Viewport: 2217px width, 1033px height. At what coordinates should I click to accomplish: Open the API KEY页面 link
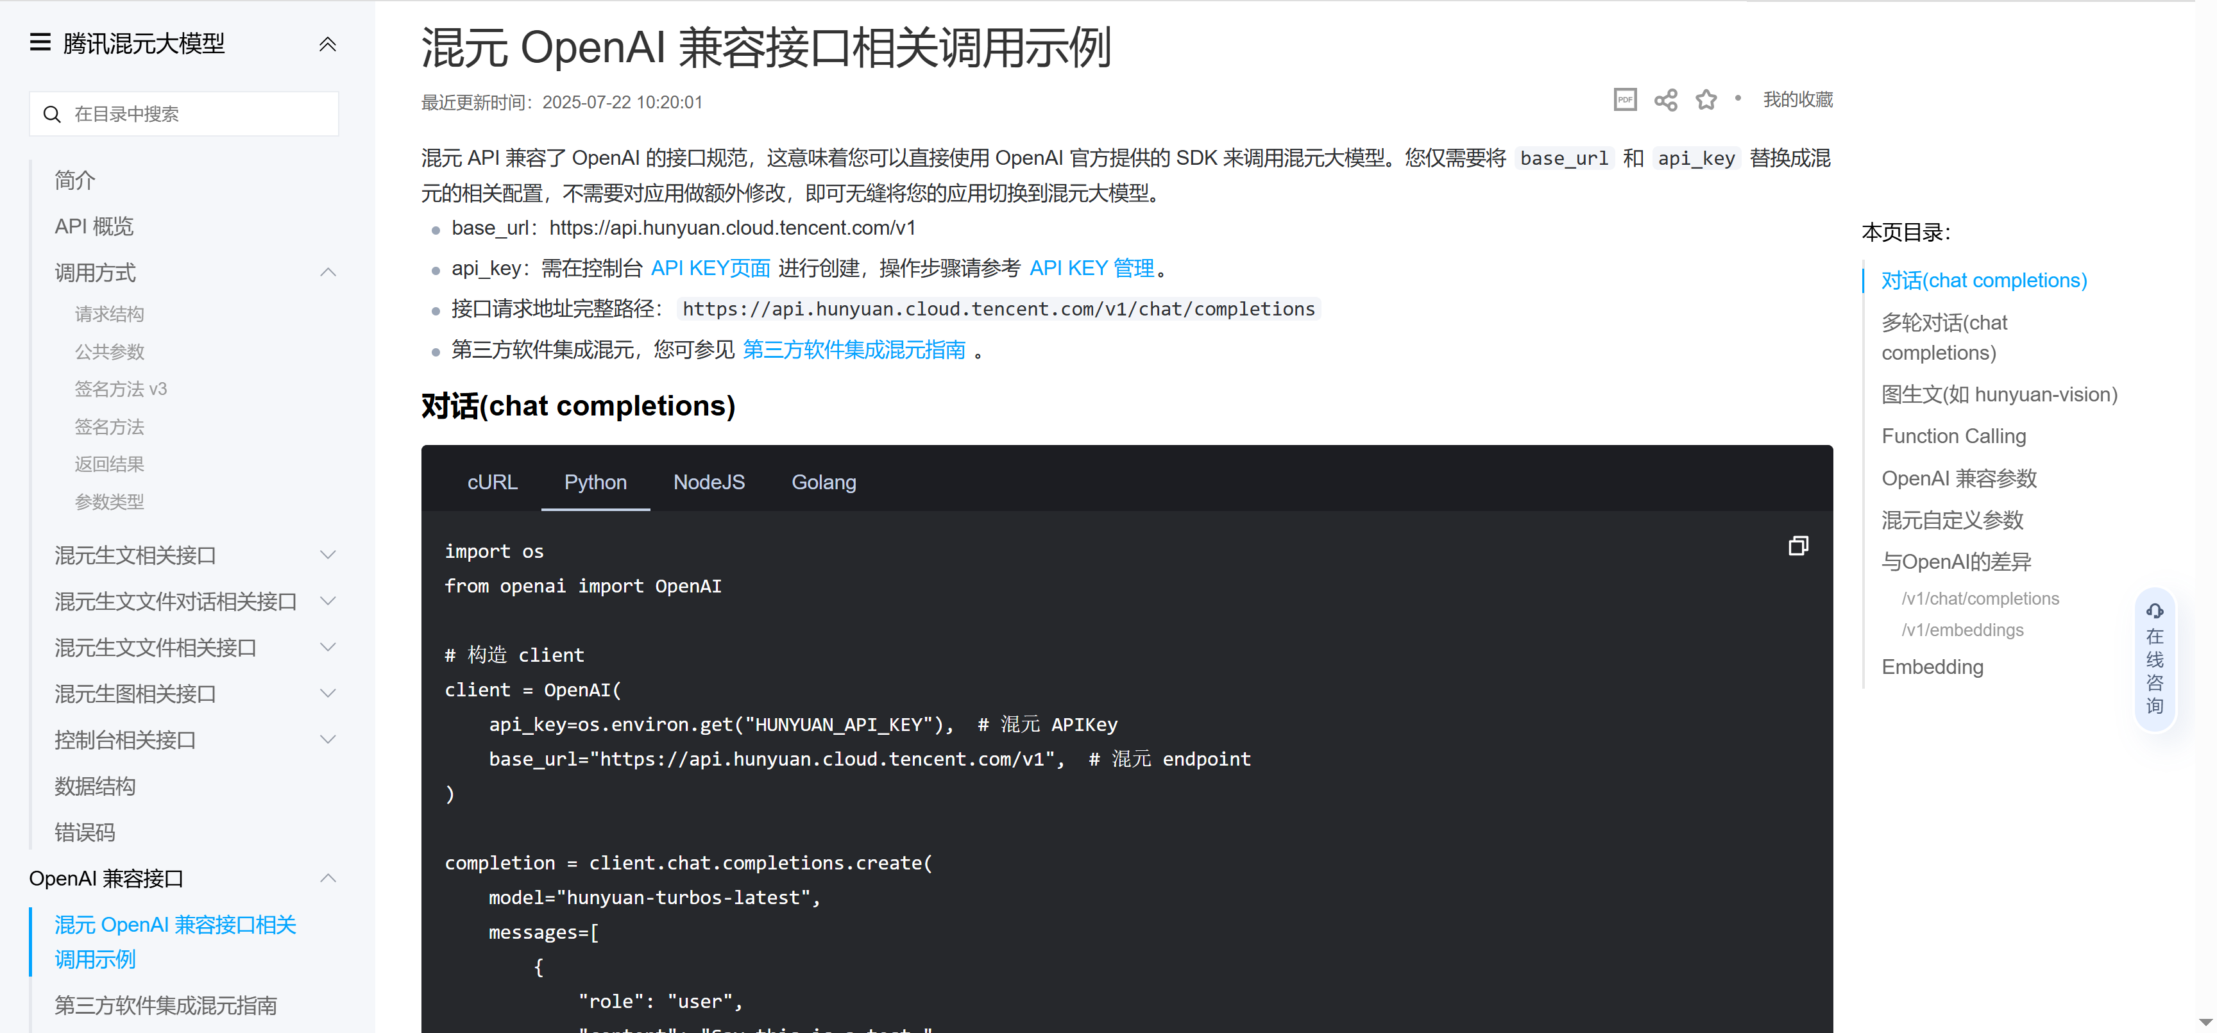710,269
